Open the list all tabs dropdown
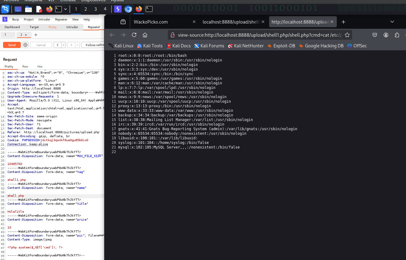The image size is (406, 260). [392, 22]
